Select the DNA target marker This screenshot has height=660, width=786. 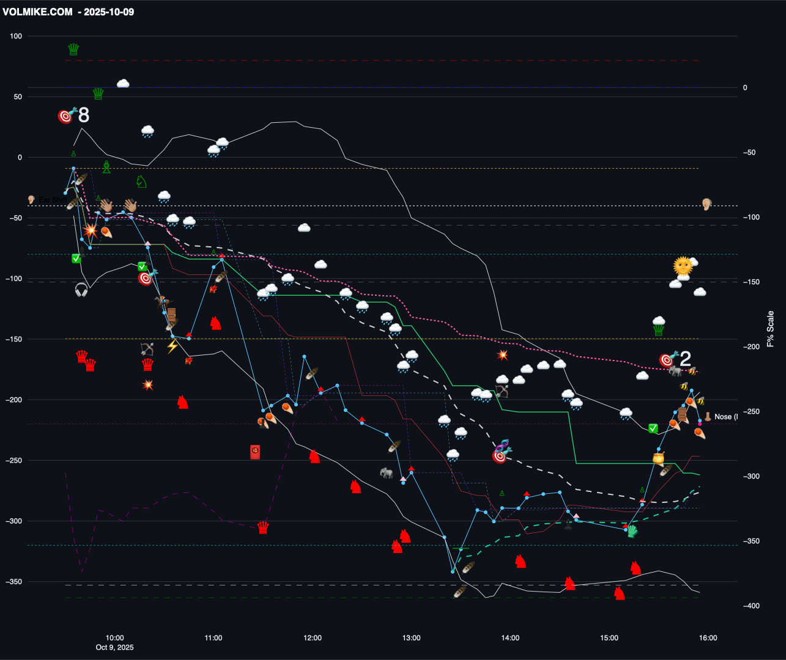click(502, 451)
